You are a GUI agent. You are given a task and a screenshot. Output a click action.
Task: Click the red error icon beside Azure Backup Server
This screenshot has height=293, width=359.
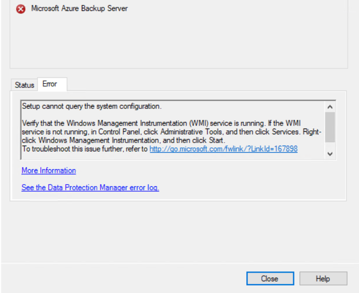pos(21,9)
